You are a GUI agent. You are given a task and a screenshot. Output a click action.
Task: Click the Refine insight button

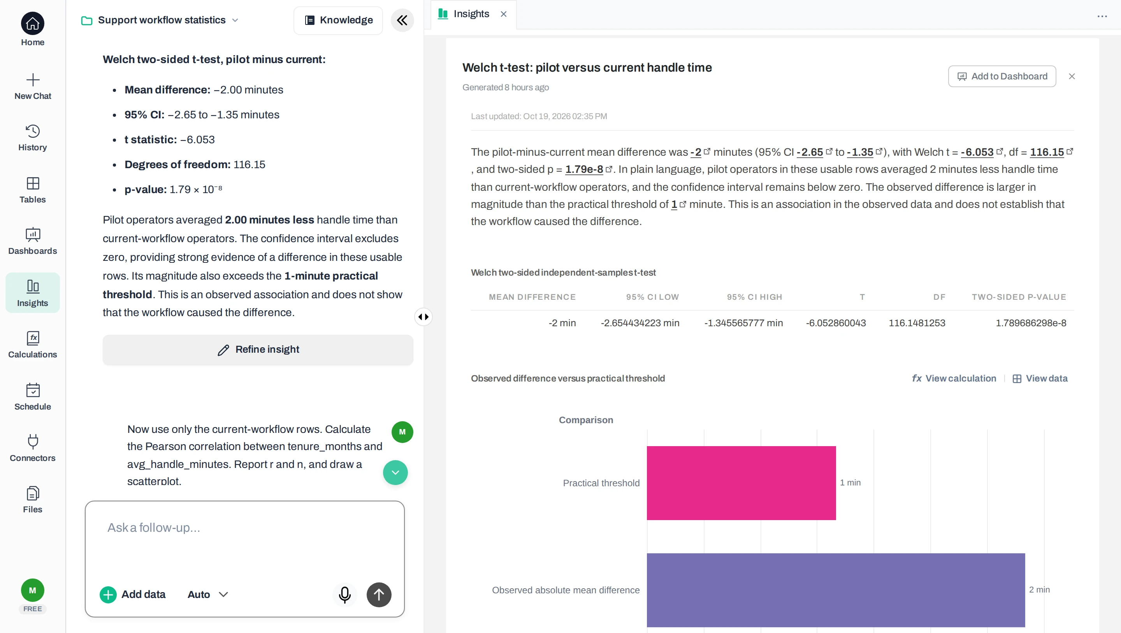pos(258,350)
